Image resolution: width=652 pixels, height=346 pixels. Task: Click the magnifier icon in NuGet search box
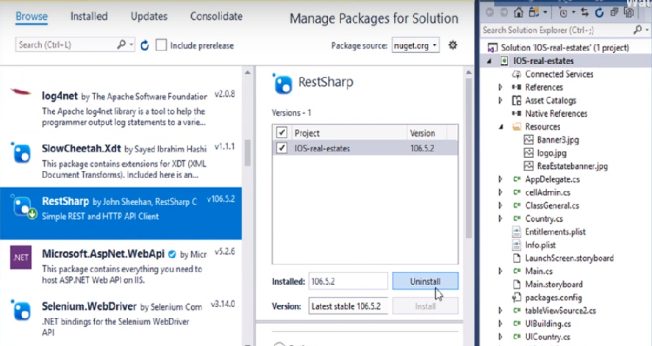coord(121,44)
